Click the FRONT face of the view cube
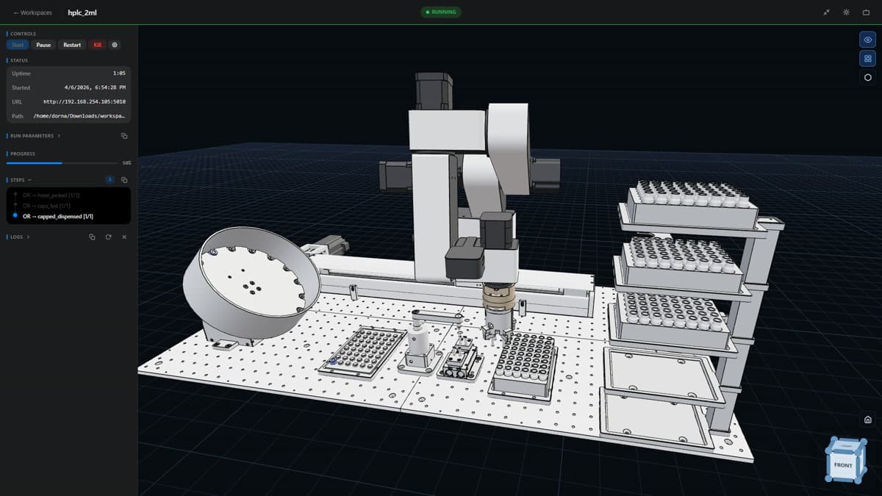Viewport: 882px width, 496px height. (844, 464)
